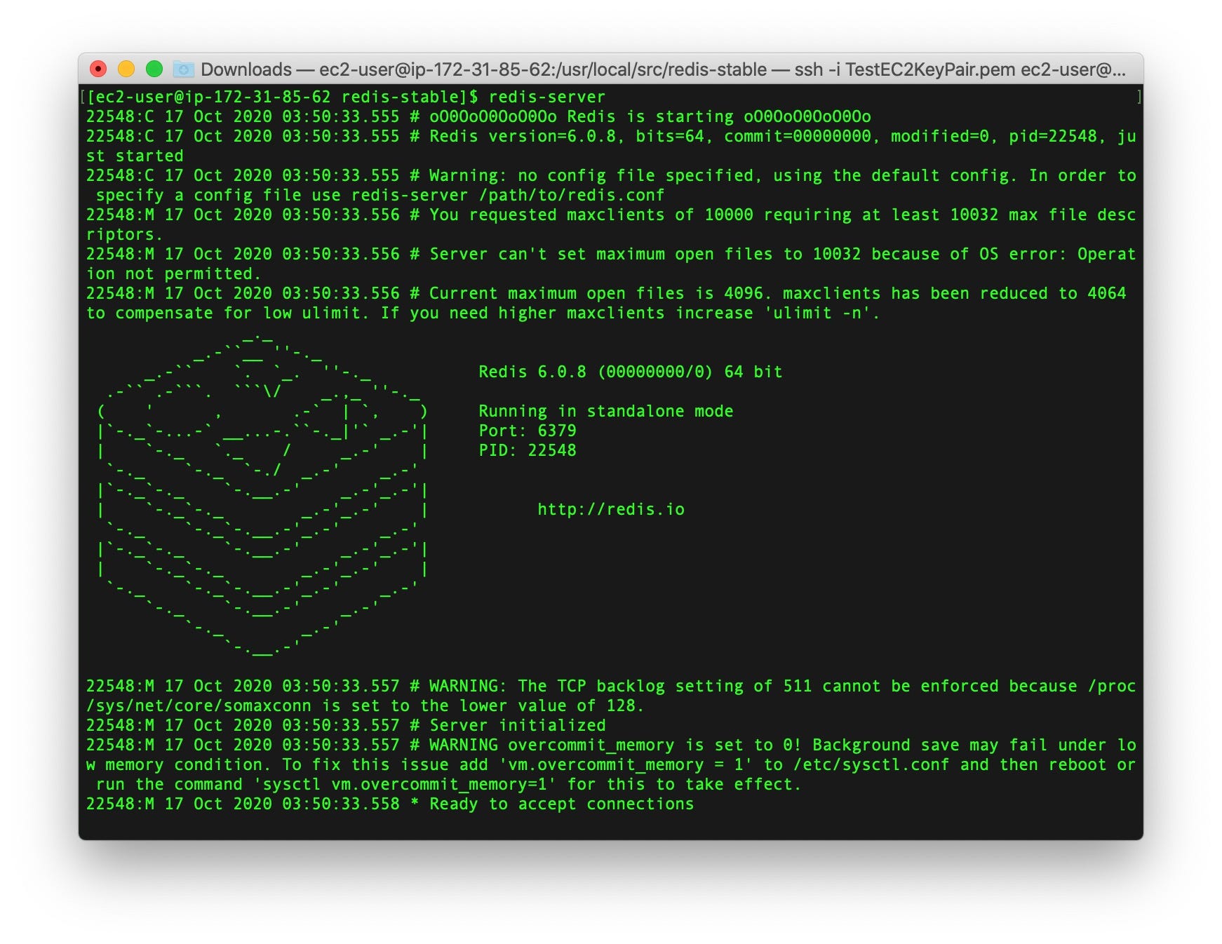
Task: Click the 'Server initialized' log line
Action: [x=345, y=725]
